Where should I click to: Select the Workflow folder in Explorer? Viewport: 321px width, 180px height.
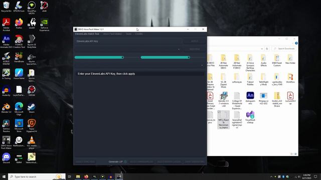point(290,78)
